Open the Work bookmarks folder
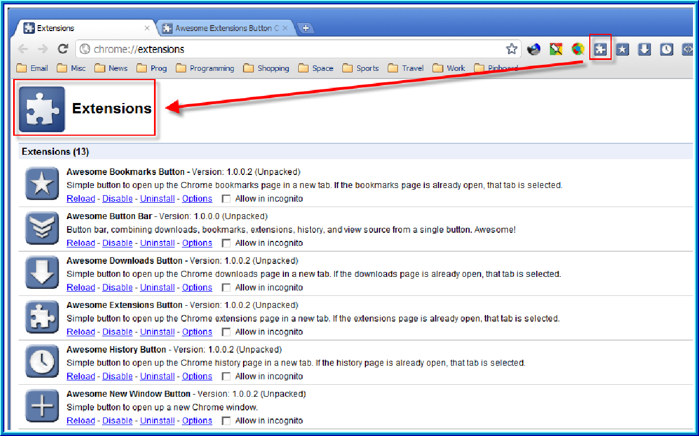 449,68
